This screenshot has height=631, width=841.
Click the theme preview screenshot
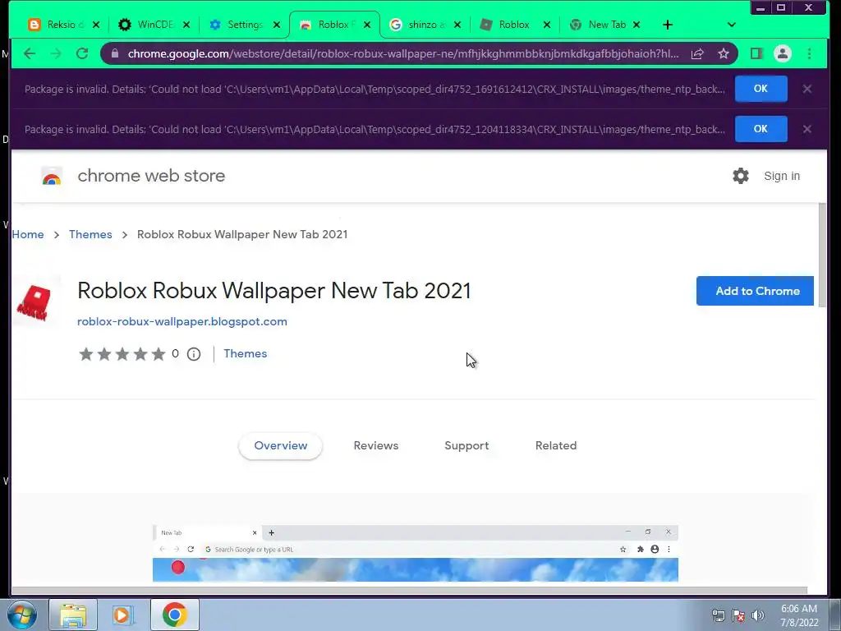415,553
